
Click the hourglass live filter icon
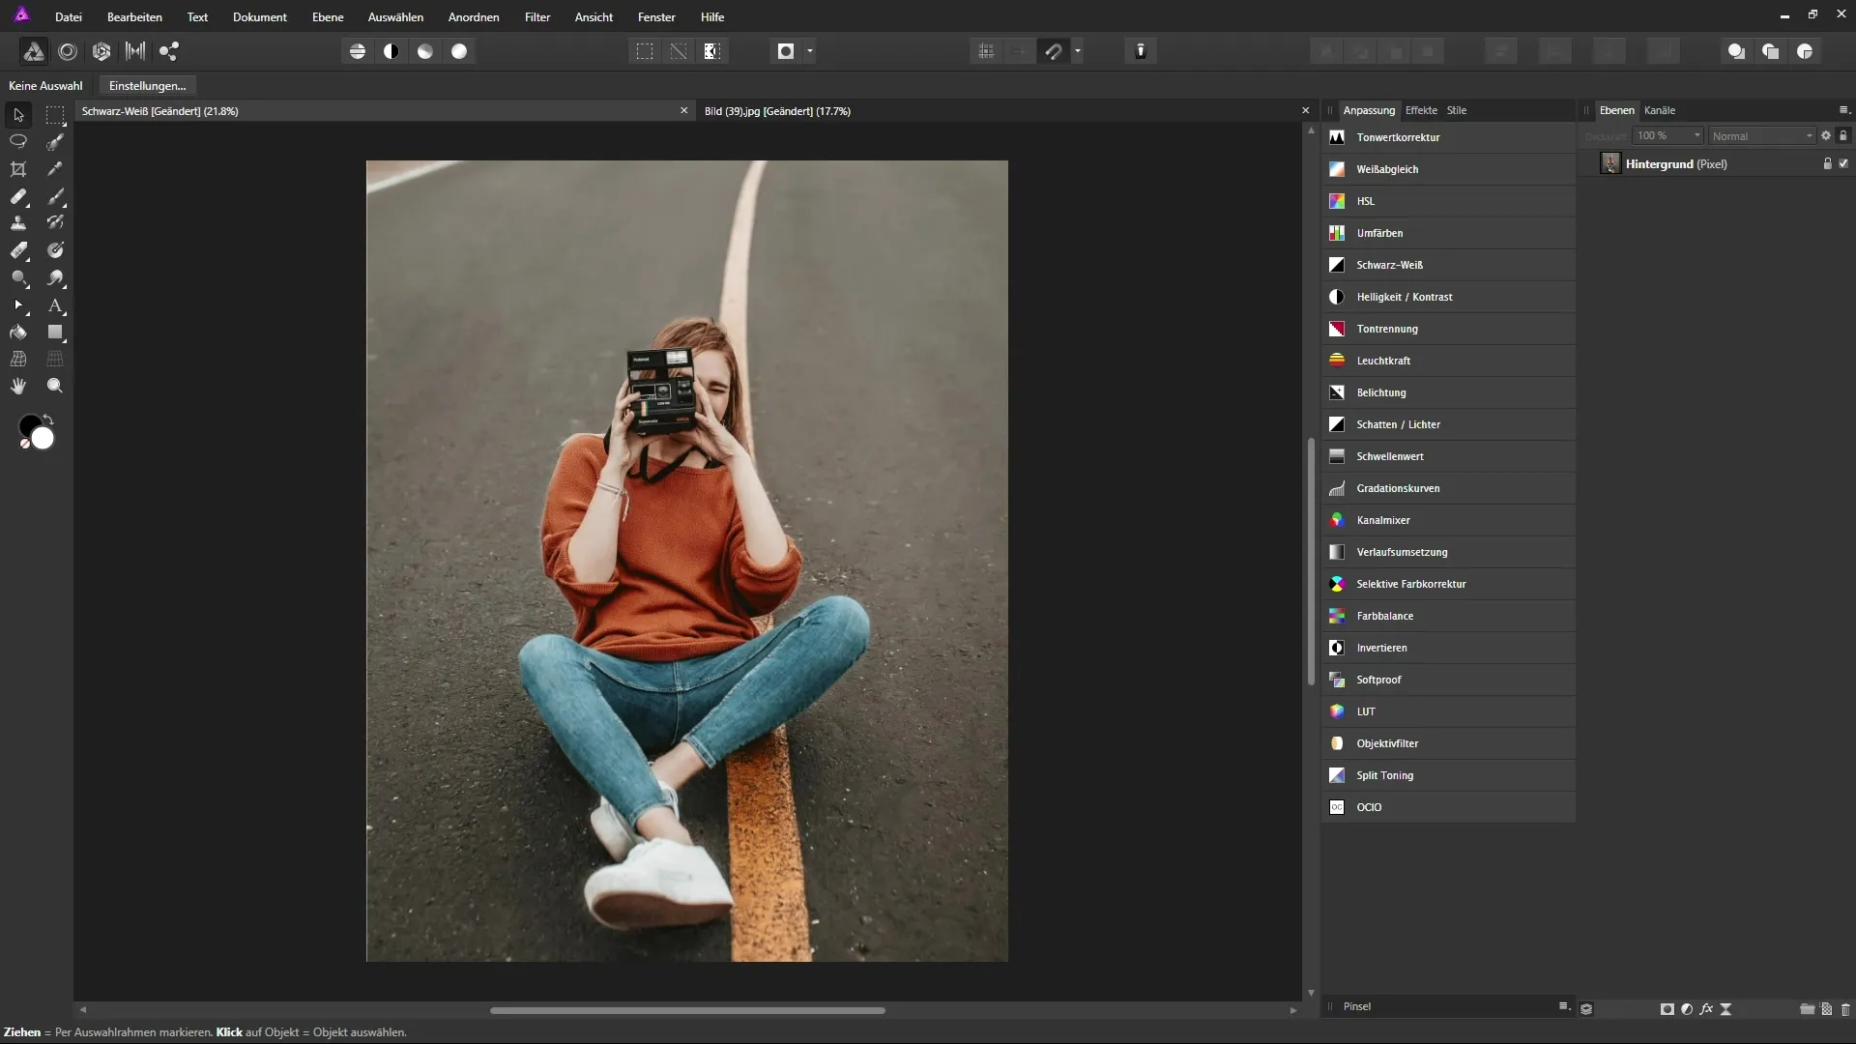(x=1725, y=1009)
